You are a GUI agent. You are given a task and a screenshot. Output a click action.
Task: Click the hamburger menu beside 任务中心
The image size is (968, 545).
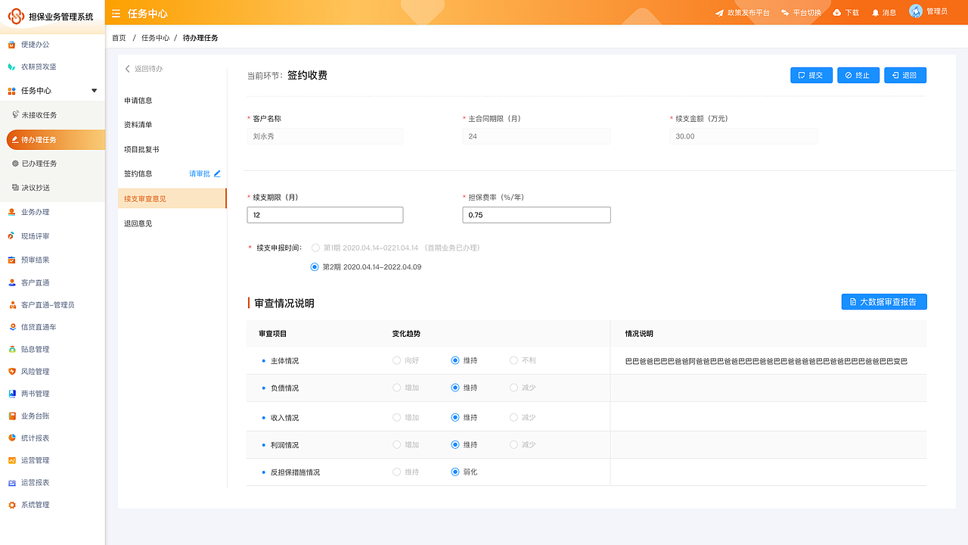[116, 13]
